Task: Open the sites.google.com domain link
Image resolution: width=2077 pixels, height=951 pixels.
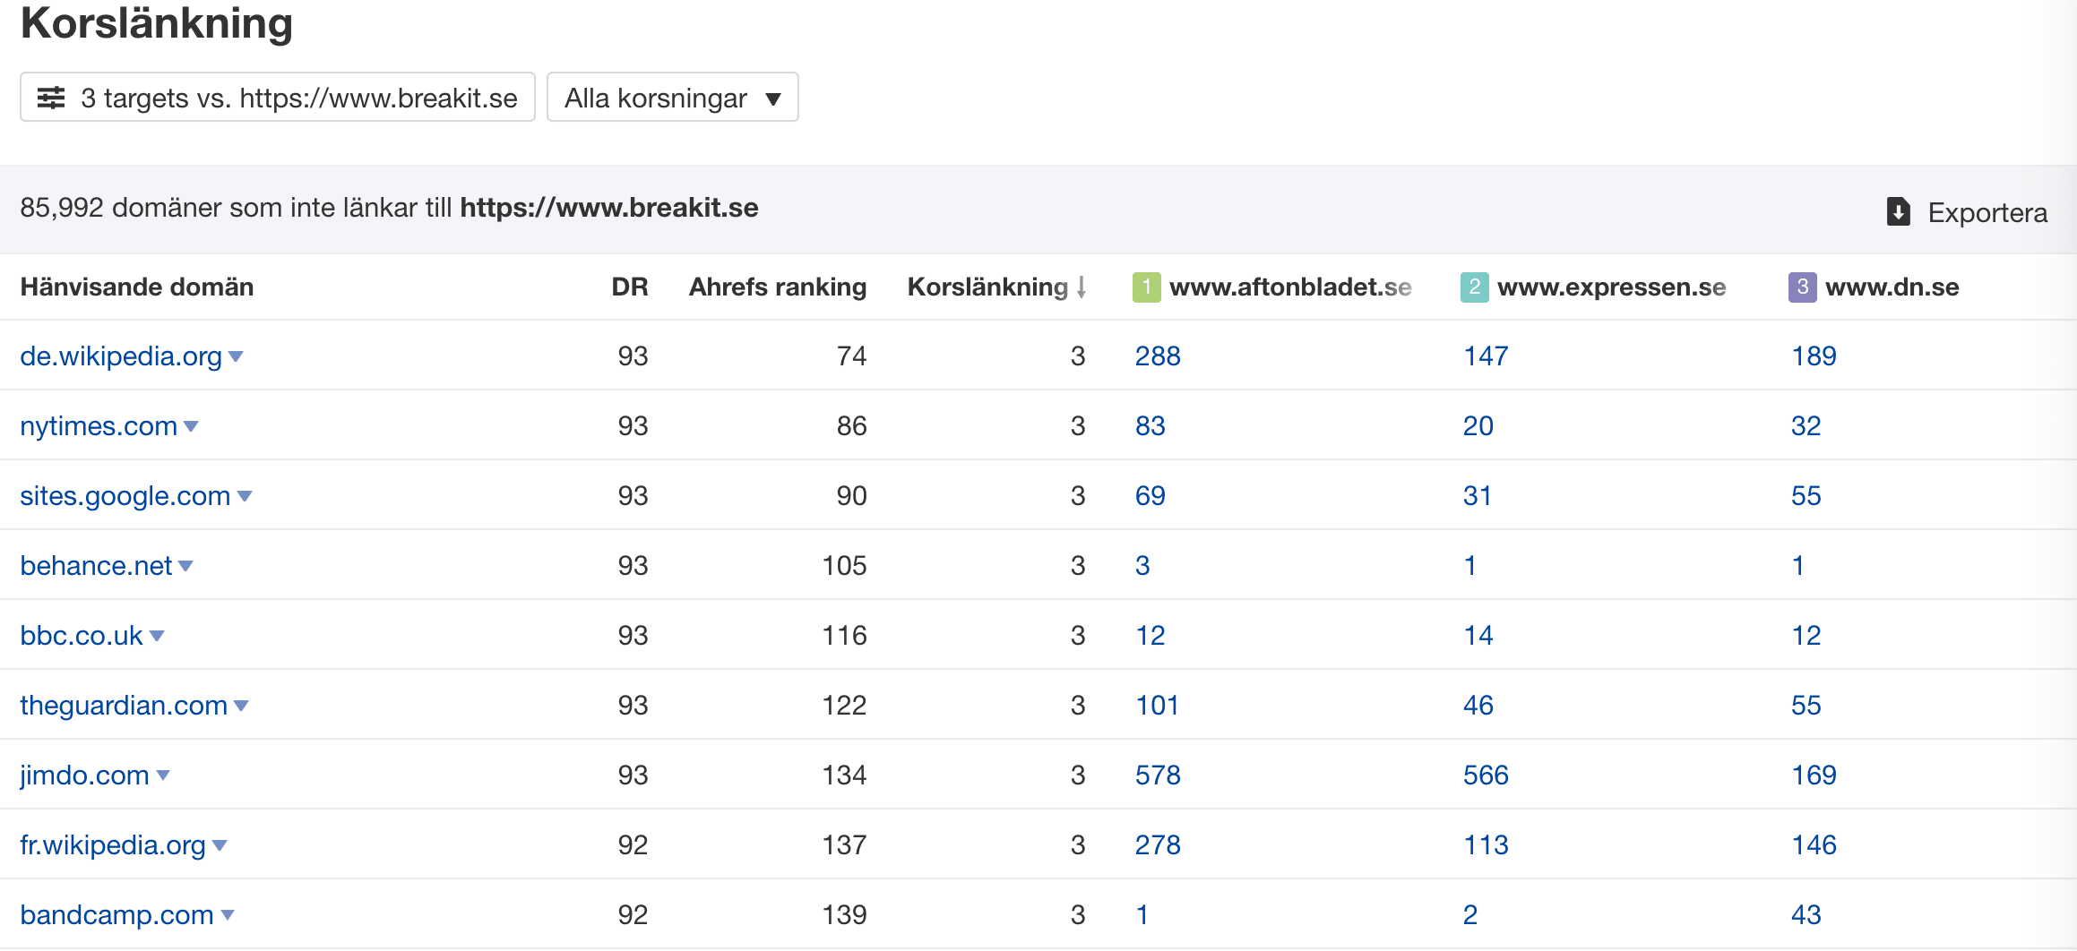Action: (125, 496)
